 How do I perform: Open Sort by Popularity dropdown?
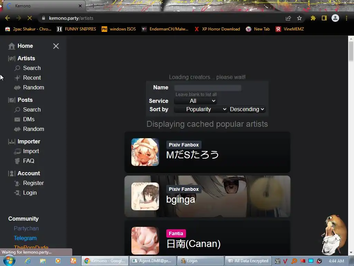(201, 109)
